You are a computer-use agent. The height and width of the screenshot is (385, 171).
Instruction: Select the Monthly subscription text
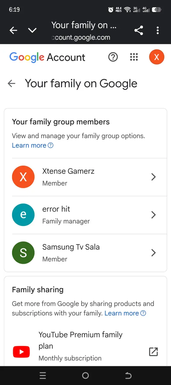pyautogui.click(x=70, y=358)
